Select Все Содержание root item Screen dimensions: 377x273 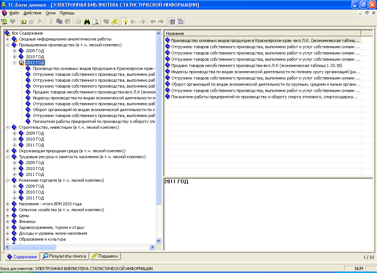point(27,33)
